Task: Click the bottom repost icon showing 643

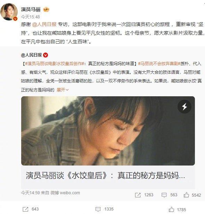Action: [25, 209]
